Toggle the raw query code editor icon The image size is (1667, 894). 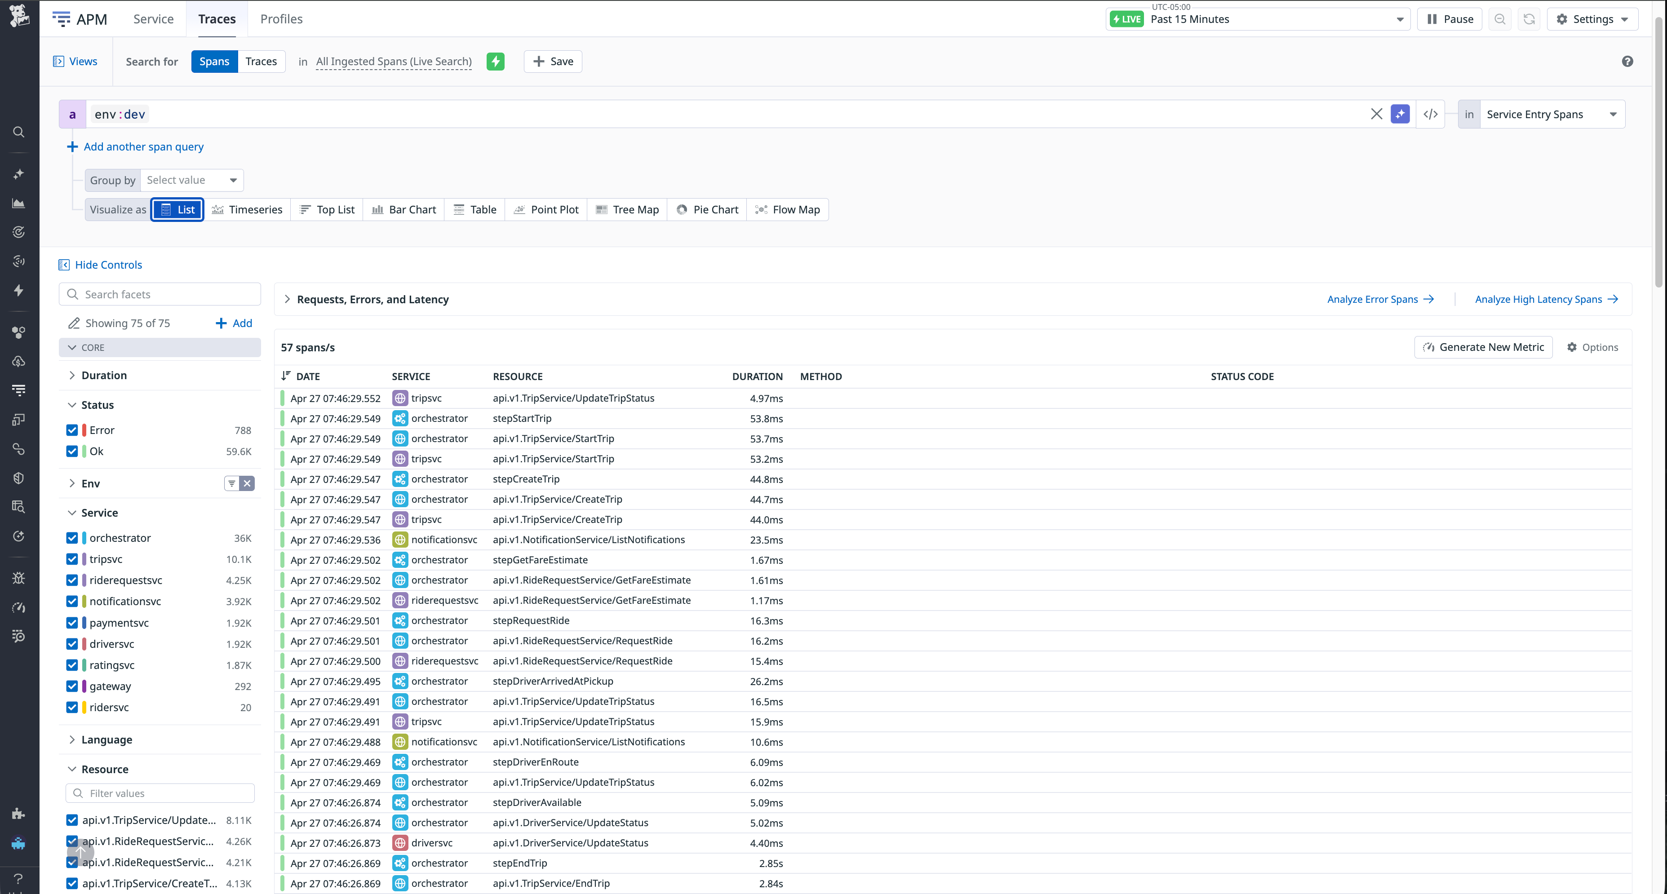(1430, 115)
